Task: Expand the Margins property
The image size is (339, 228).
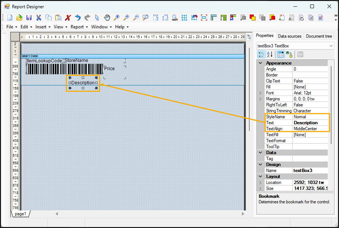Action: [260, 99]
